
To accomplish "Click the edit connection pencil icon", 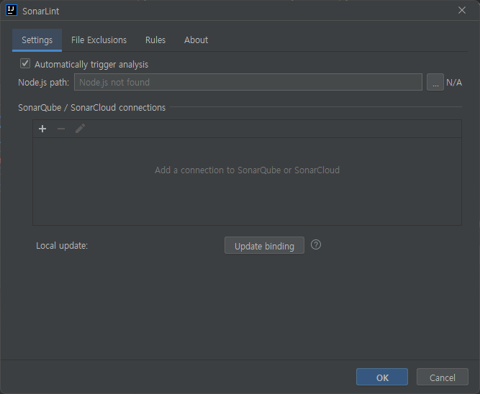I will [80, 129].
